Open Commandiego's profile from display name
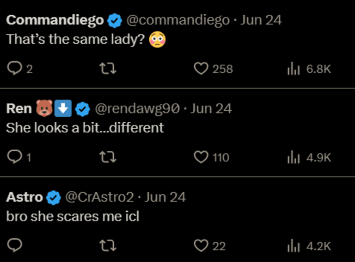Image resolution: width=355 pixels, height=262 pixels. click(55, 20)
